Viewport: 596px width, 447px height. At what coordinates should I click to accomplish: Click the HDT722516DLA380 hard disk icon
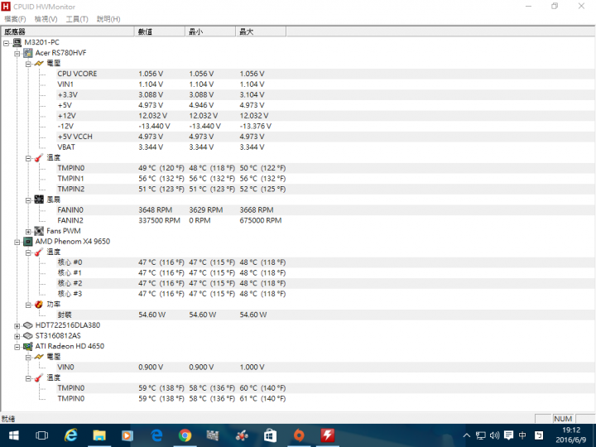coord(28,325)
